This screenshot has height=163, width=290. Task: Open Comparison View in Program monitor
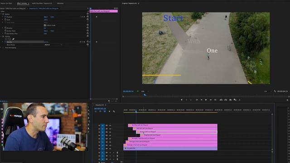235,100
